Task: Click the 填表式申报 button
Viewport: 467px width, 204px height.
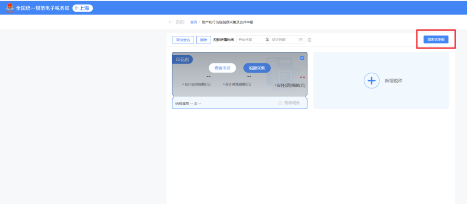Action: [436, 39]
